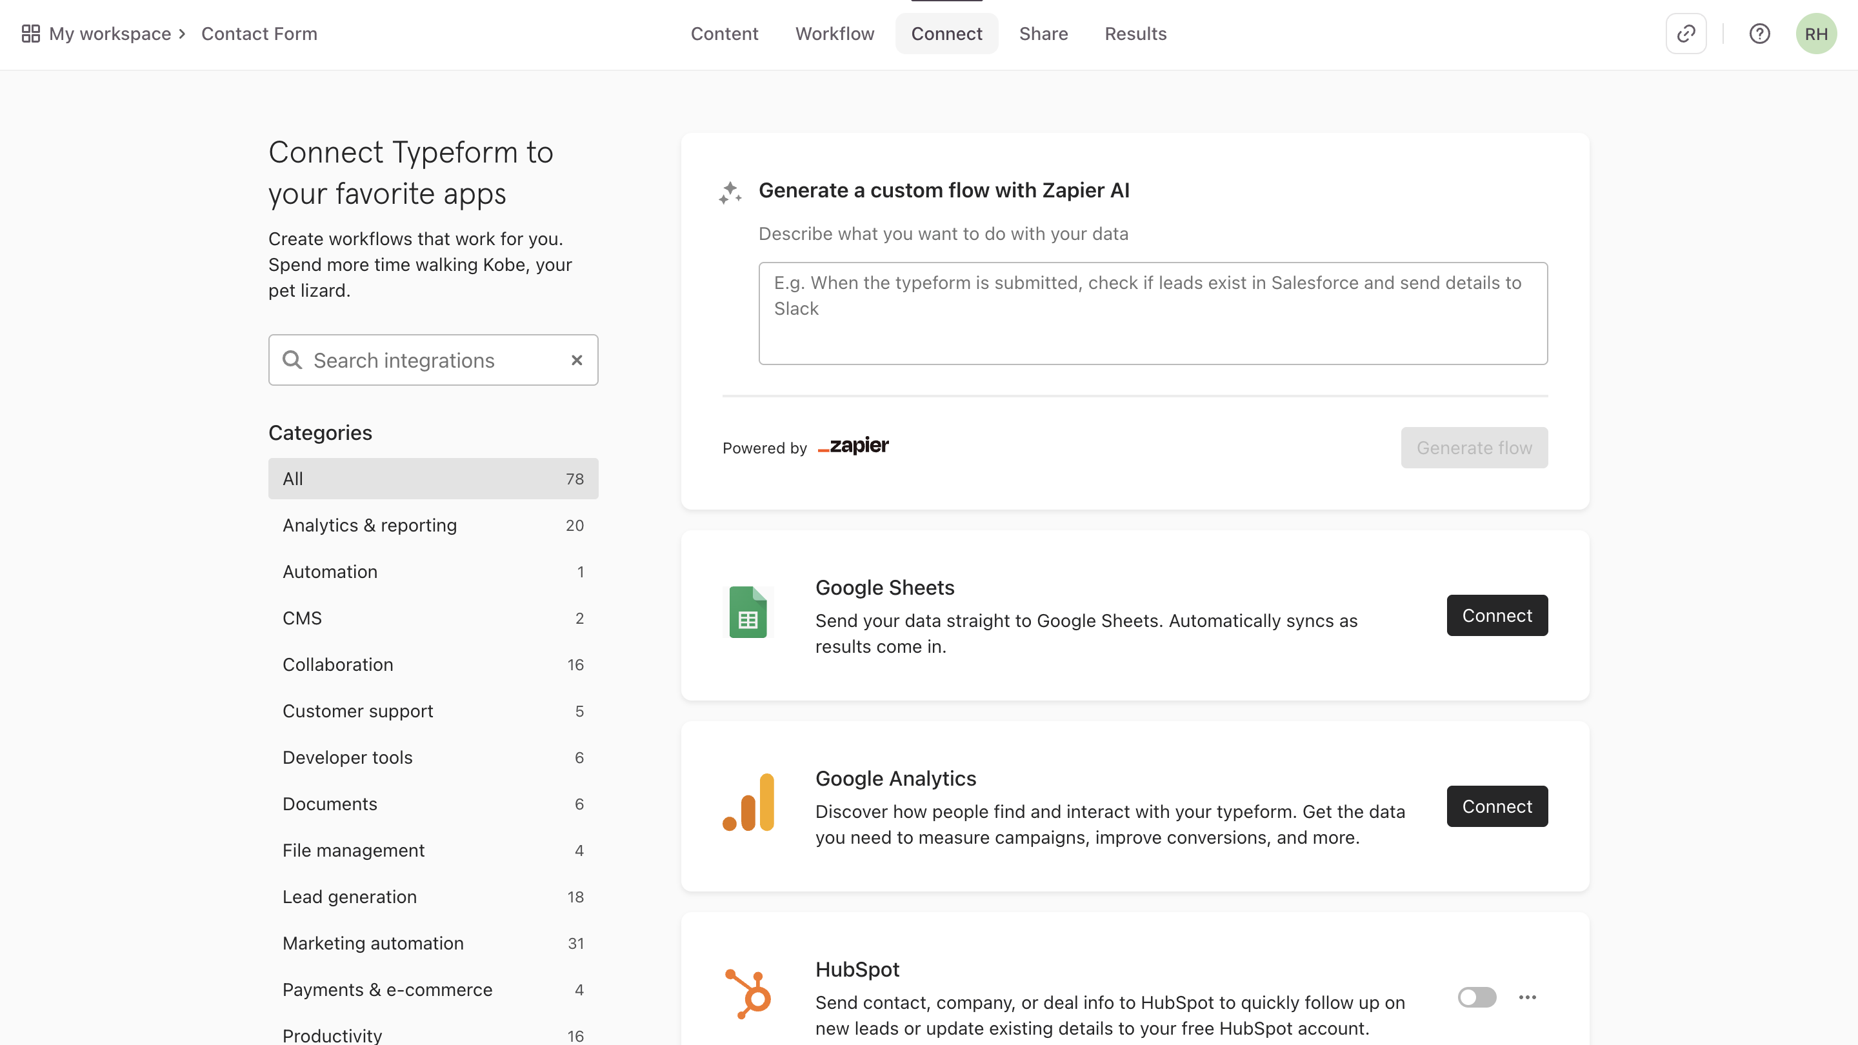Image resolution: width=1858 pixels, height=1045 pixels.
Task: Click the Contact Form breadcrumb
Action: [x=259, y=34]
